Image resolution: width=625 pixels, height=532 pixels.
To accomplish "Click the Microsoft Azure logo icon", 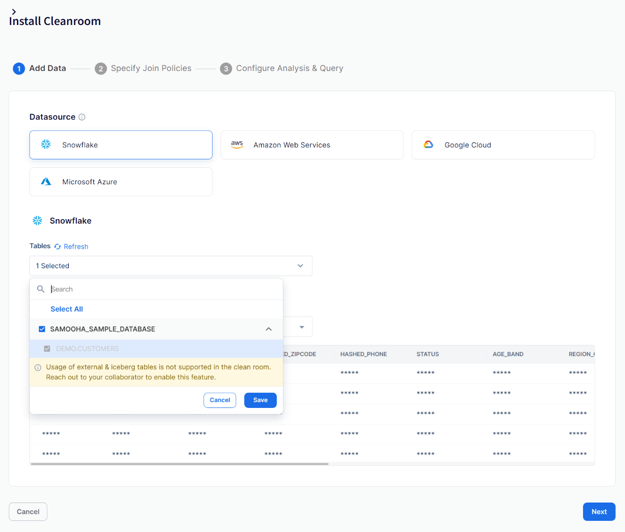I will [x=46, y=181].
